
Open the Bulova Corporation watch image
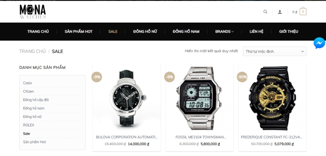(127, 98)
